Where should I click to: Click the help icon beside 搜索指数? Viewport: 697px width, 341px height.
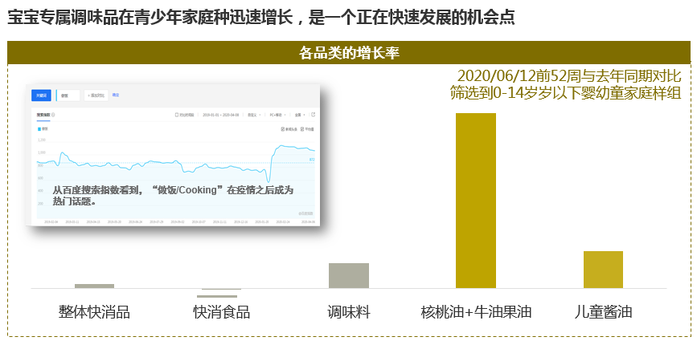pos(53,115)
